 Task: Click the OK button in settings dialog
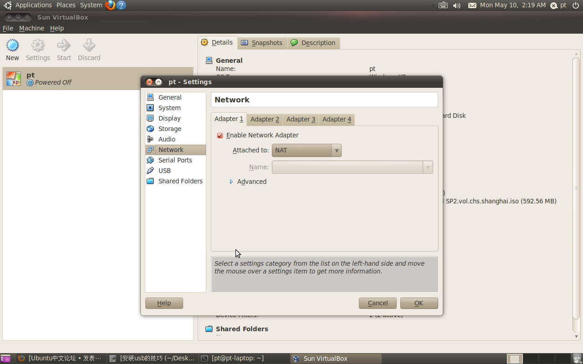pos(419,303)
